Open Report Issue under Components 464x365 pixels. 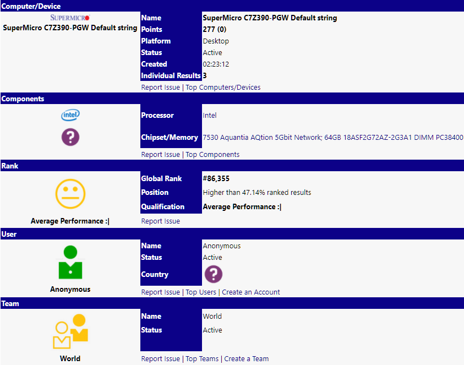[x=160, y=155]
